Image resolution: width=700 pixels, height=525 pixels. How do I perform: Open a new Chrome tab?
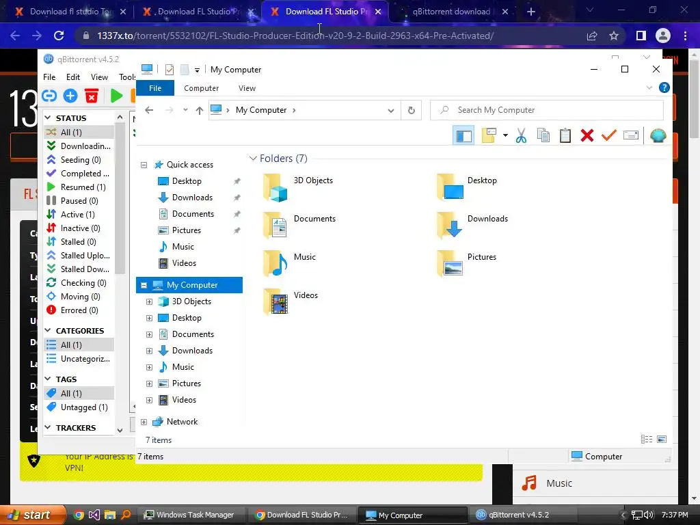[530, 12]
